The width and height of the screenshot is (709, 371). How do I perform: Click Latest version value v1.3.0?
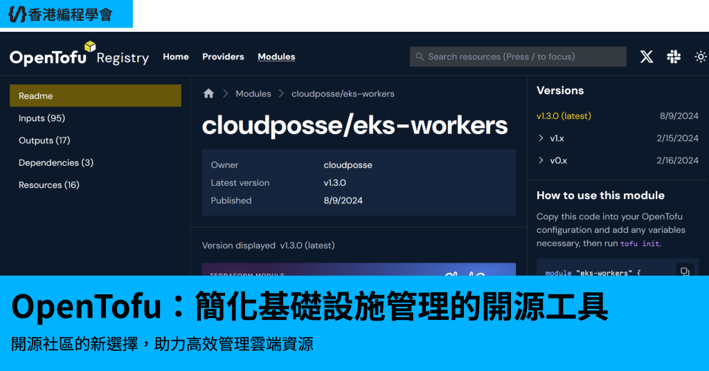[x=334, y=183]
